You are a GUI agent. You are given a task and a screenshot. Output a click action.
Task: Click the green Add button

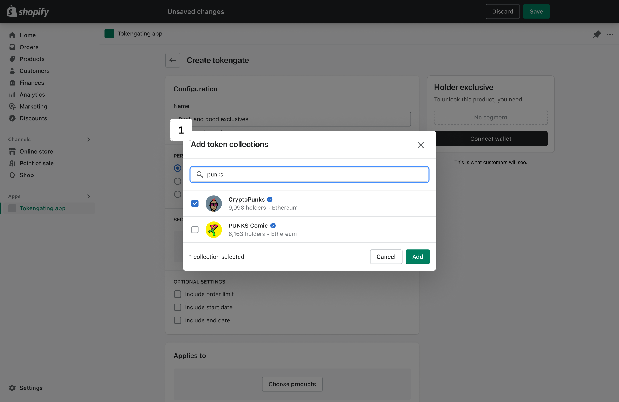point(417,257)
